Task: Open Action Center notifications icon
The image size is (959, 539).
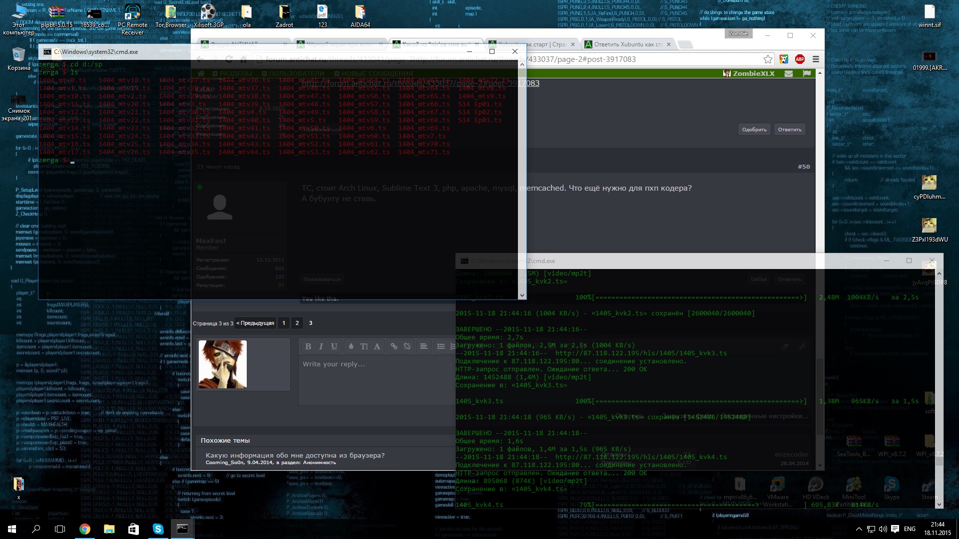Action: 895,529
